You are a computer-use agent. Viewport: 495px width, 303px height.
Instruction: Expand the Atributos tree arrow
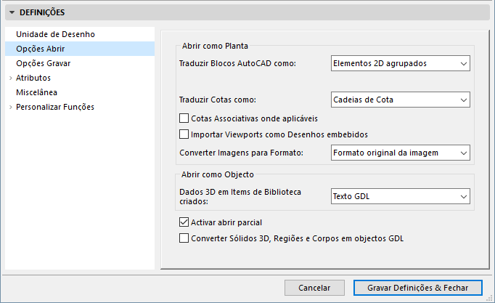click(x=10, y=78)
